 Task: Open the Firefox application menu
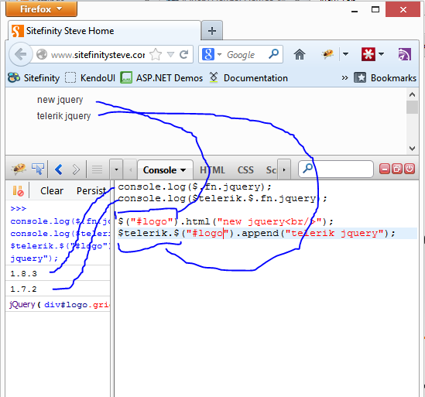pyautogui.click(x=41, y=9)
